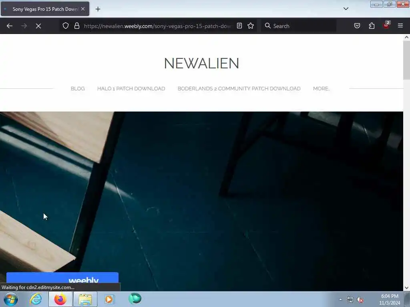The image size is (410, 307).
Task: Stop loading the page
Action: (x=38, y=26)
